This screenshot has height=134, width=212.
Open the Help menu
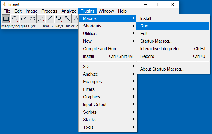(122, 11)
